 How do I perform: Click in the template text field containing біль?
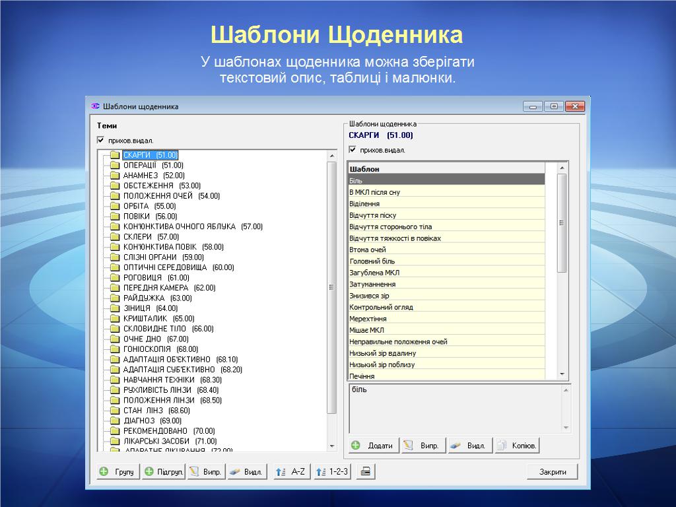454,408
